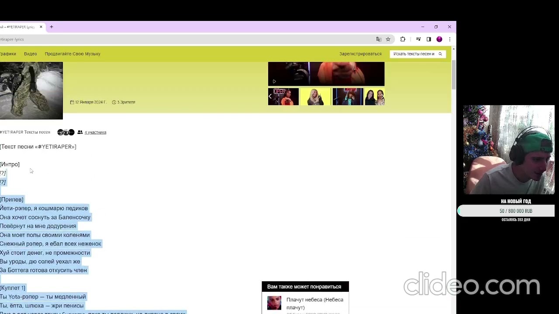This screenshot has width=559, height=314.
Task: Play the featured video preview
Action: [274, 81]
